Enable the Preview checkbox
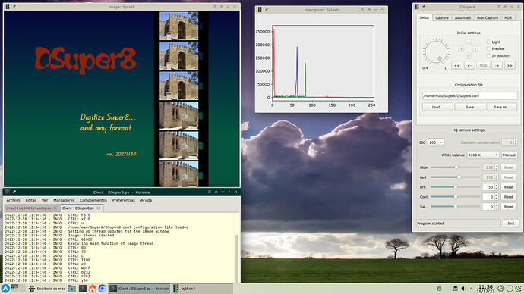This screenshot has height=294, width=524. (x=489, y=48)
